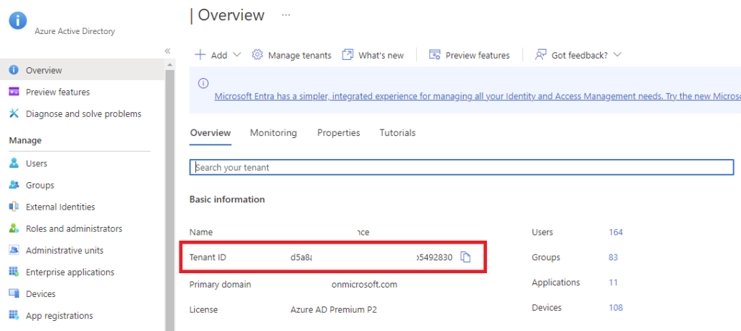Click the info icon in the Entra banner
Screen dimensions: 741x331
pyautogui.click(x=203, y=84)
